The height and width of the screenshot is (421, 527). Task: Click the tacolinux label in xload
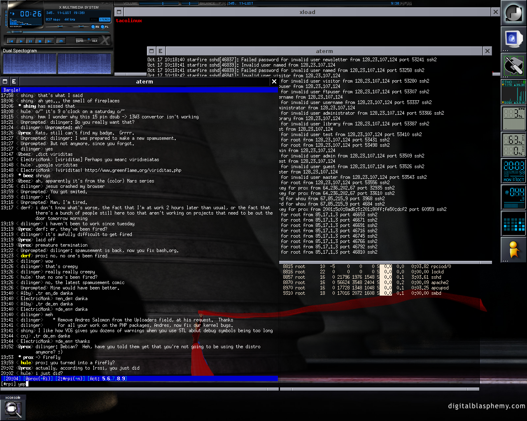[x=129, y=21]
